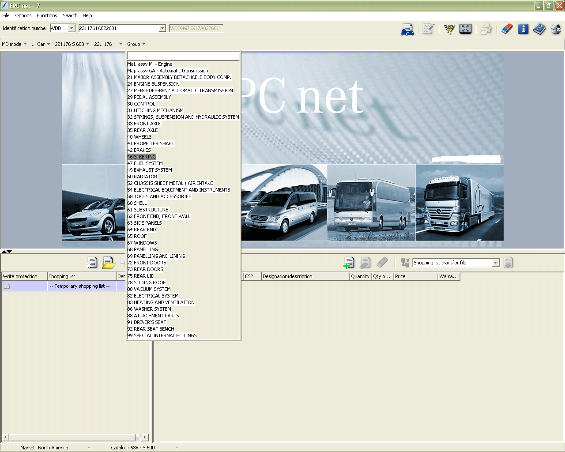The height and width of the screenshot is (452, 565).
Task: Click the Shopping list column header
Action: click(82, 276)
